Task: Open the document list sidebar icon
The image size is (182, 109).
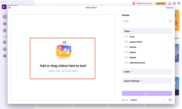Action: pyautogui.click(x=5, y=30)
